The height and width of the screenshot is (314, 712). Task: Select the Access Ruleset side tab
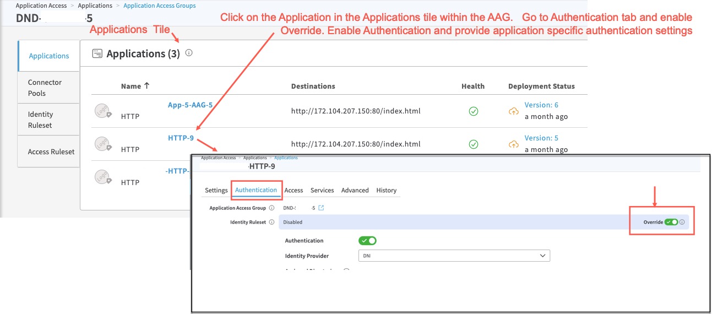(x=51, y=151)
